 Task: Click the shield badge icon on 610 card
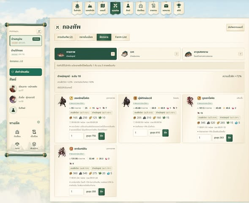tap(135, 98)
